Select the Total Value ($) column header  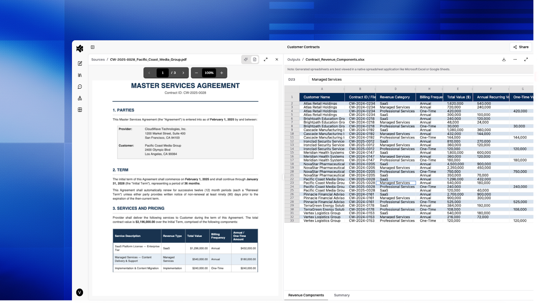(x=458, y=97)
